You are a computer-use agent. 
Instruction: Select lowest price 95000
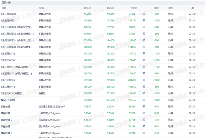coord(87,14)
